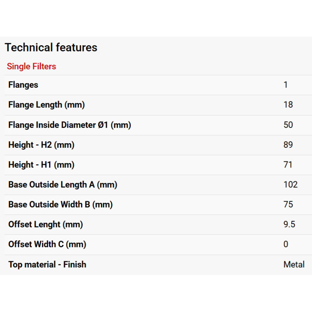This screenshot has height=312, width=312.
Task: Click the Flange Length value 18
Action: 288,105
